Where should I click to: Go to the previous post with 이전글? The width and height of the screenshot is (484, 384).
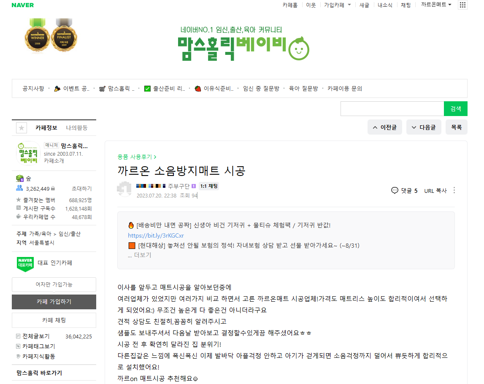point(384,127)
